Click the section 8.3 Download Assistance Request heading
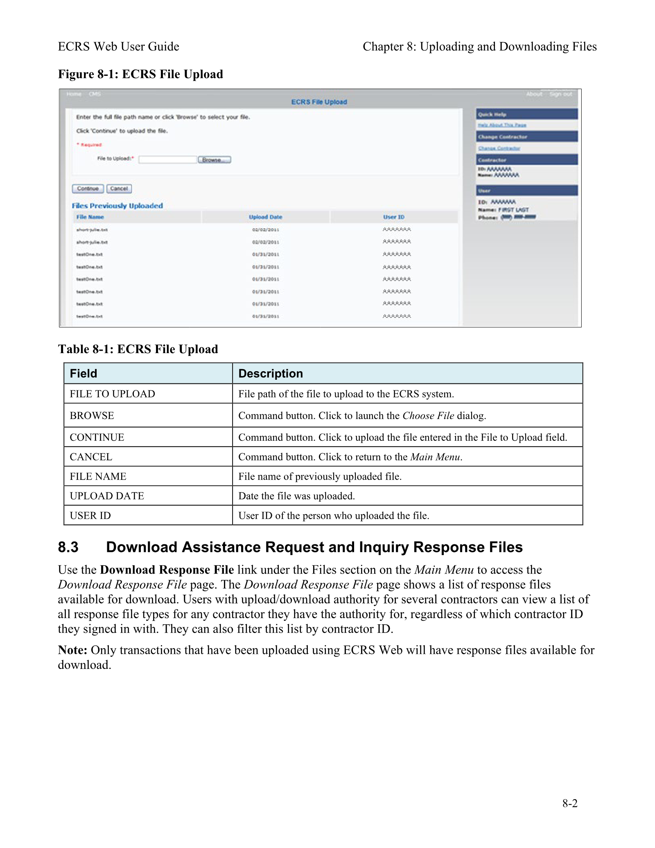This screenshot has width=655, height=848. 290,547
